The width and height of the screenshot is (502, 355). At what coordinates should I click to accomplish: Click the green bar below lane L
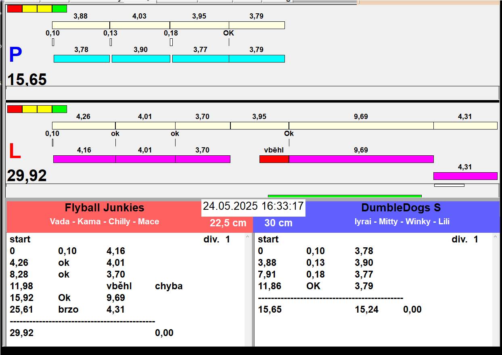tap(344, 196)
